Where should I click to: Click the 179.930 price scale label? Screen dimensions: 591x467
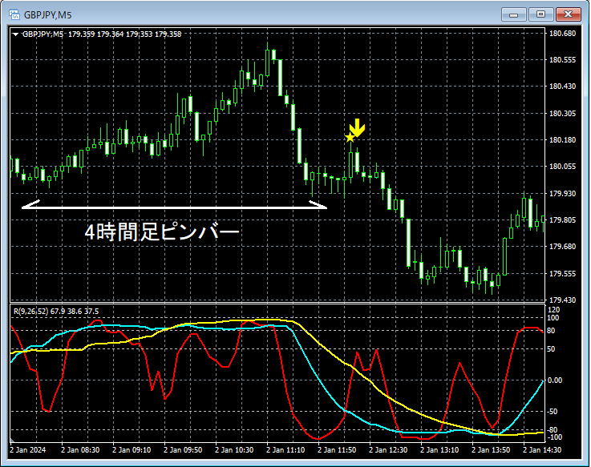coord(562,194)
